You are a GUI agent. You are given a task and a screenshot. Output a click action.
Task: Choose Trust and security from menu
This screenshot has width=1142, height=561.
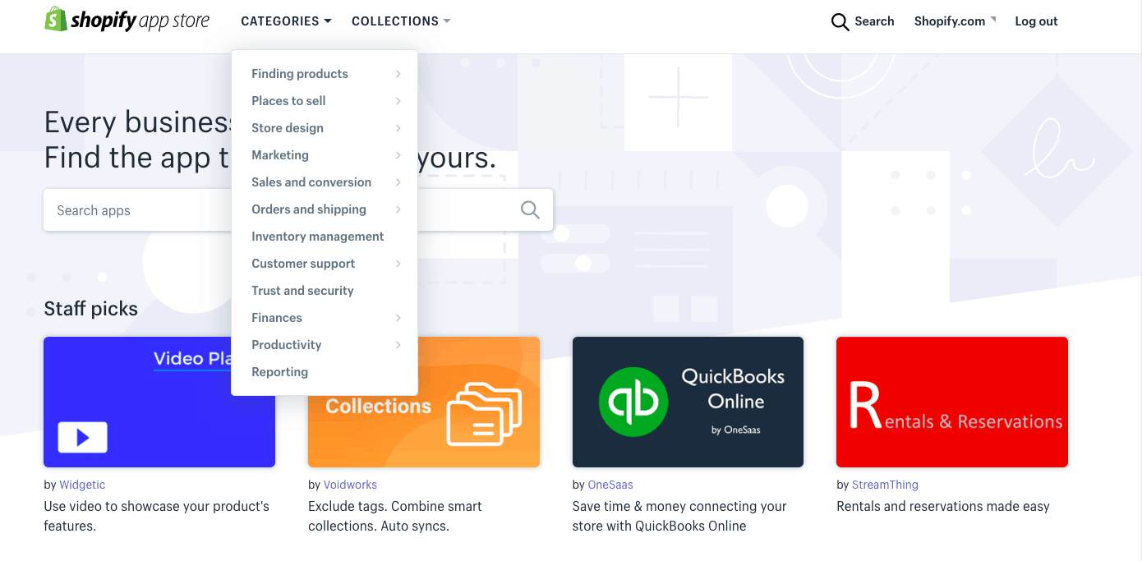302,291
